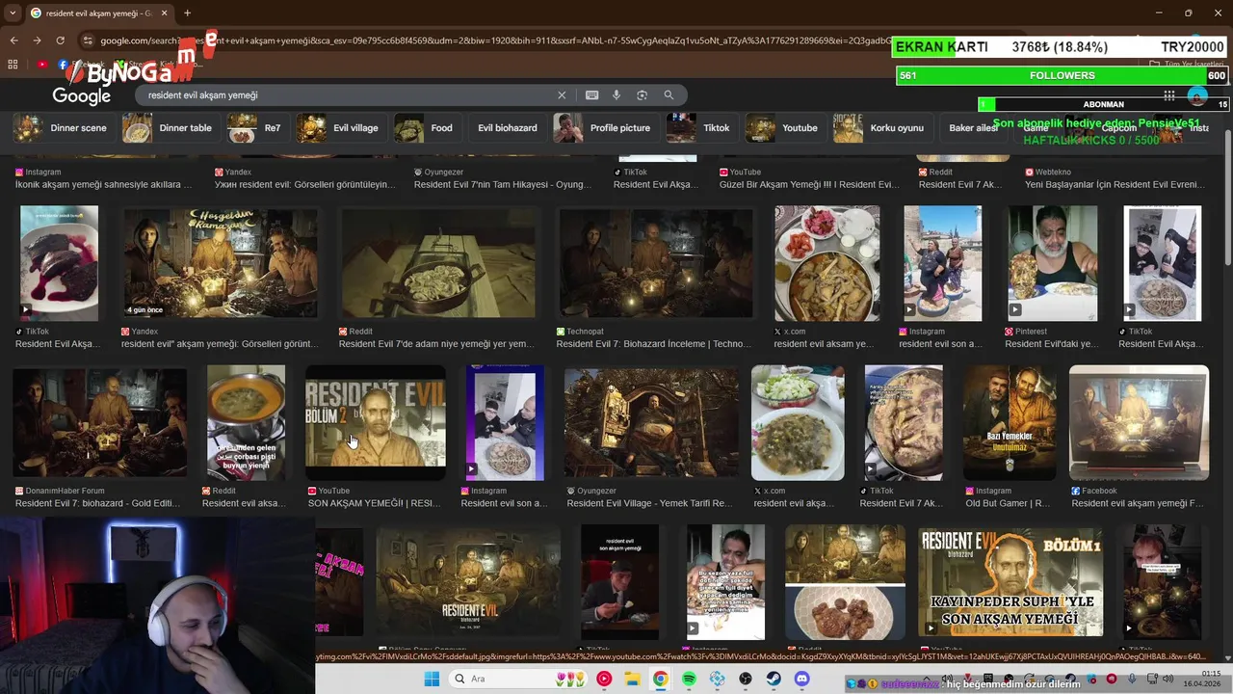
Task: Open the "Bazı Yemekler Unutulmaz" thumbnail
Action: [x=1009, y=422]
